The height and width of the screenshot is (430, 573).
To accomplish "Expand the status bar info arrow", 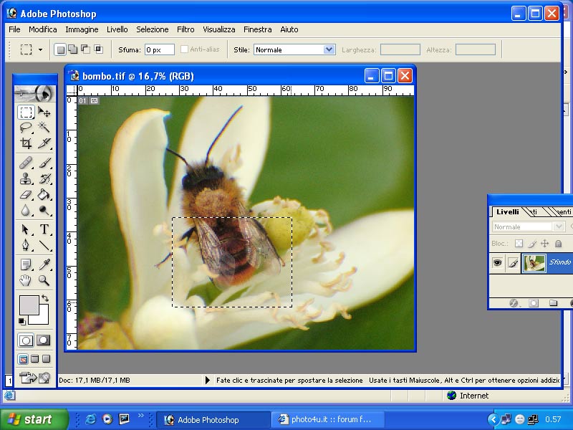I will [x=208, y=380].
